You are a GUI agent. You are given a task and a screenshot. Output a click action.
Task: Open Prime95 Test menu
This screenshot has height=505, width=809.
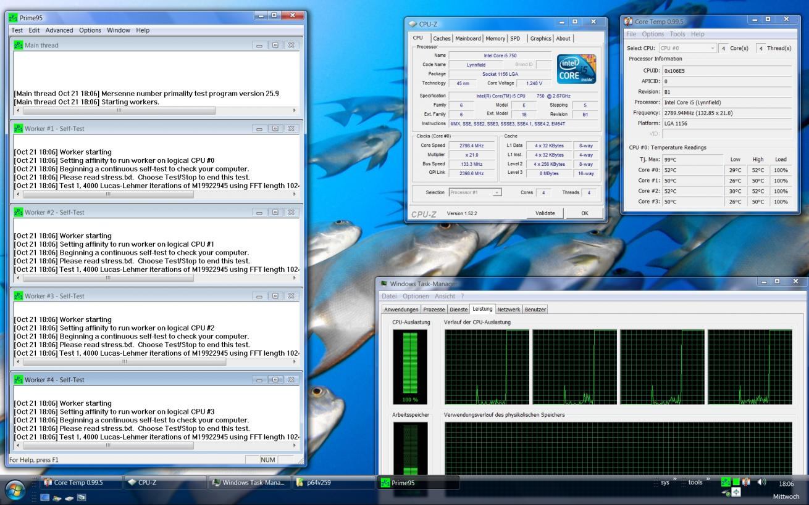(x=17, y=30)
